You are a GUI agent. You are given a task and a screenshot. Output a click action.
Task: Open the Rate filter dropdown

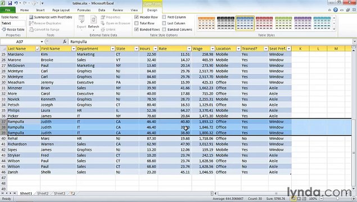(x=189, y=49)
